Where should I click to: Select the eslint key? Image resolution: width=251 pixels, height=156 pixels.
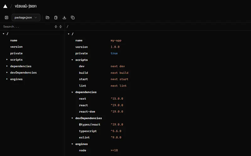(84, 137)
